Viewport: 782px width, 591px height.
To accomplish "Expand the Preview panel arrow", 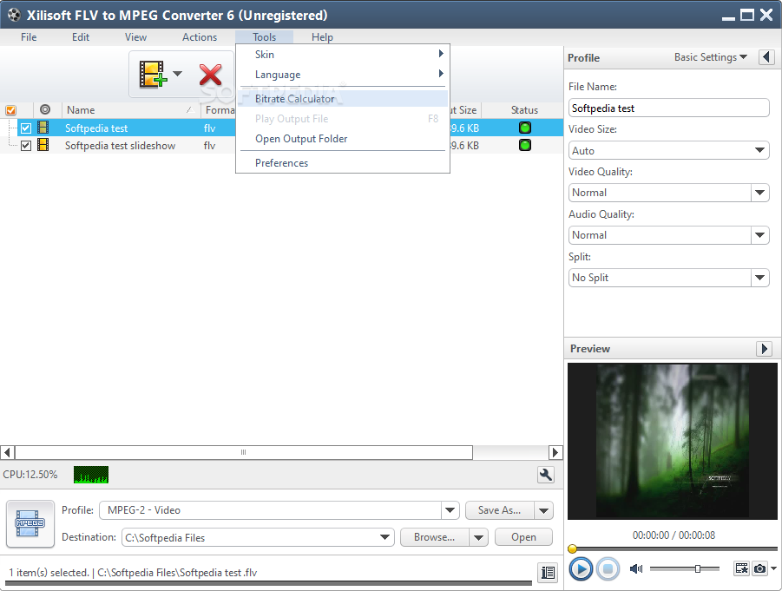I will click(x=764, y=348).
